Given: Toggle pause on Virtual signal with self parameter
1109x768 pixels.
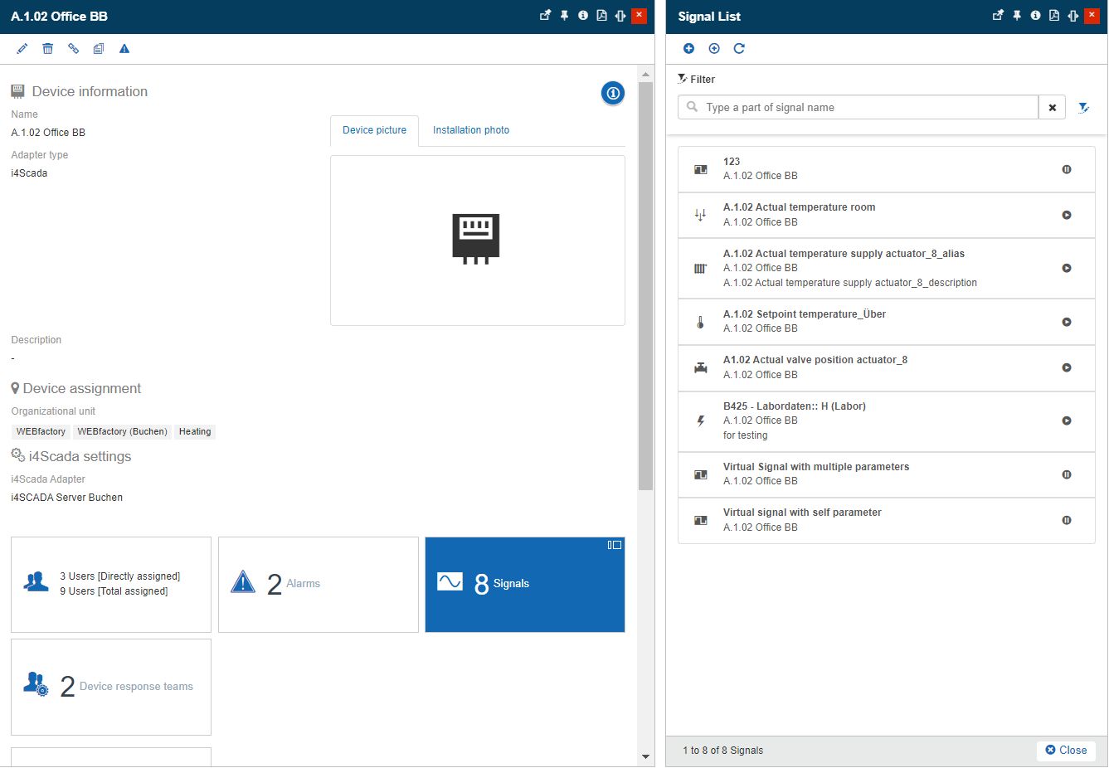Looking at the screenshot, I should coord(1067,520).
